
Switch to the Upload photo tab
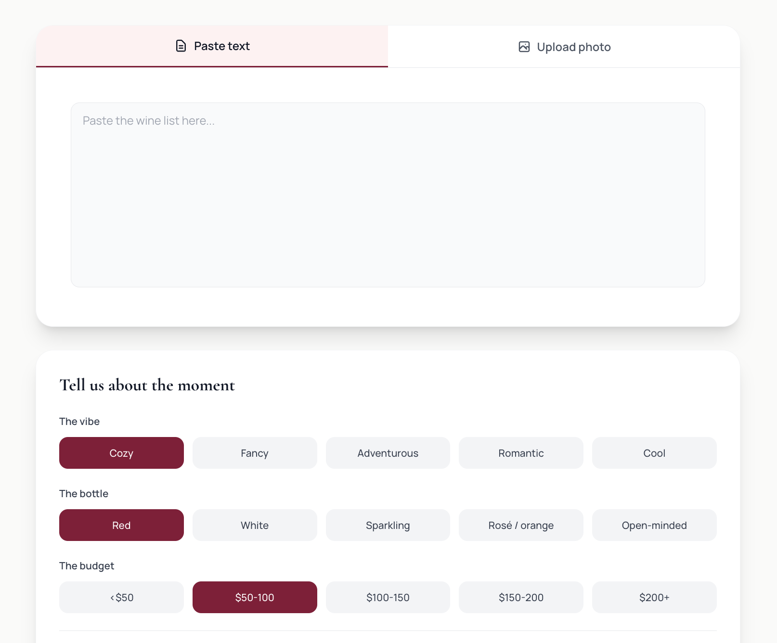point(564,47)
